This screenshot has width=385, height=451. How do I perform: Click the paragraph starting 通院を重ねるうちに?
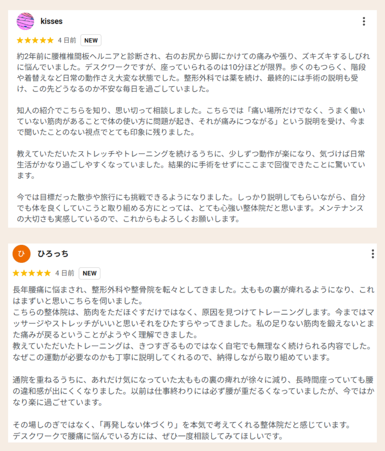pyautogui.click(x=192, y=391)
